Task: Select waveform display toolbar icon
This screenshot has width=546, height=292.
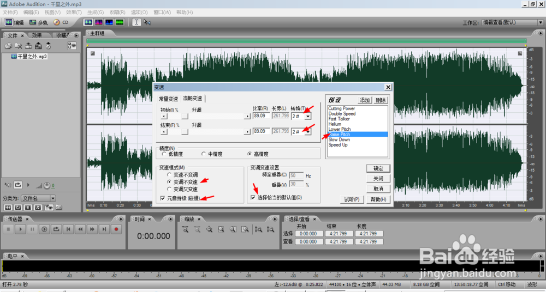Action: point(88,22)
